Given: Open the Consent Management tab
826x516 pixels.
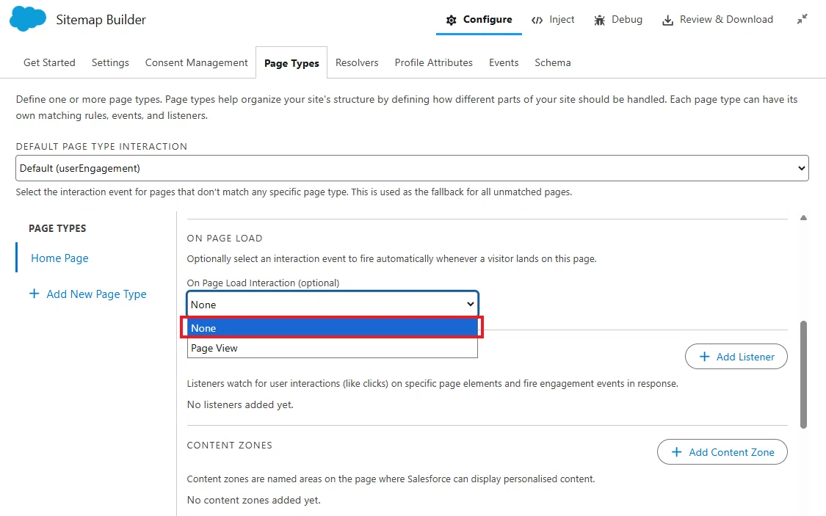Looking at the screenshot, I should (x=197, y=62).
